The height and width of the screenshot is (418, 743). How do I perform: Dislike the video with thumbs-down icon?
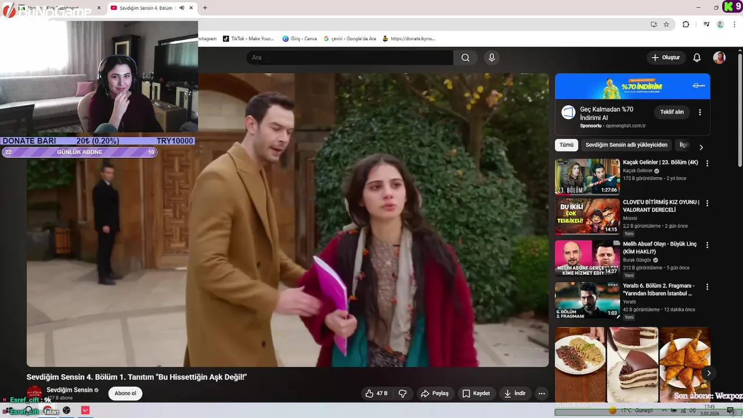click(403, 394)
